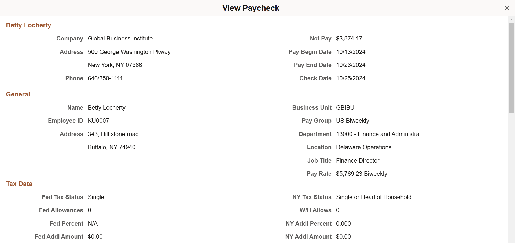Select the Pay Rate $5,769.23 Biweekly
The width and height of the screenshot is (515, 243).
point(362,174)
